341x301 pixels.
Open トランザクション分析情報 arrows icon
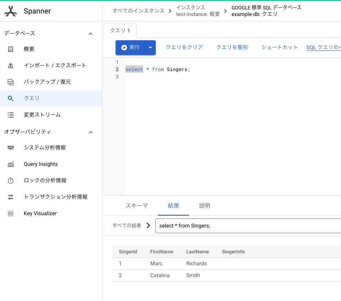[10, 197]
